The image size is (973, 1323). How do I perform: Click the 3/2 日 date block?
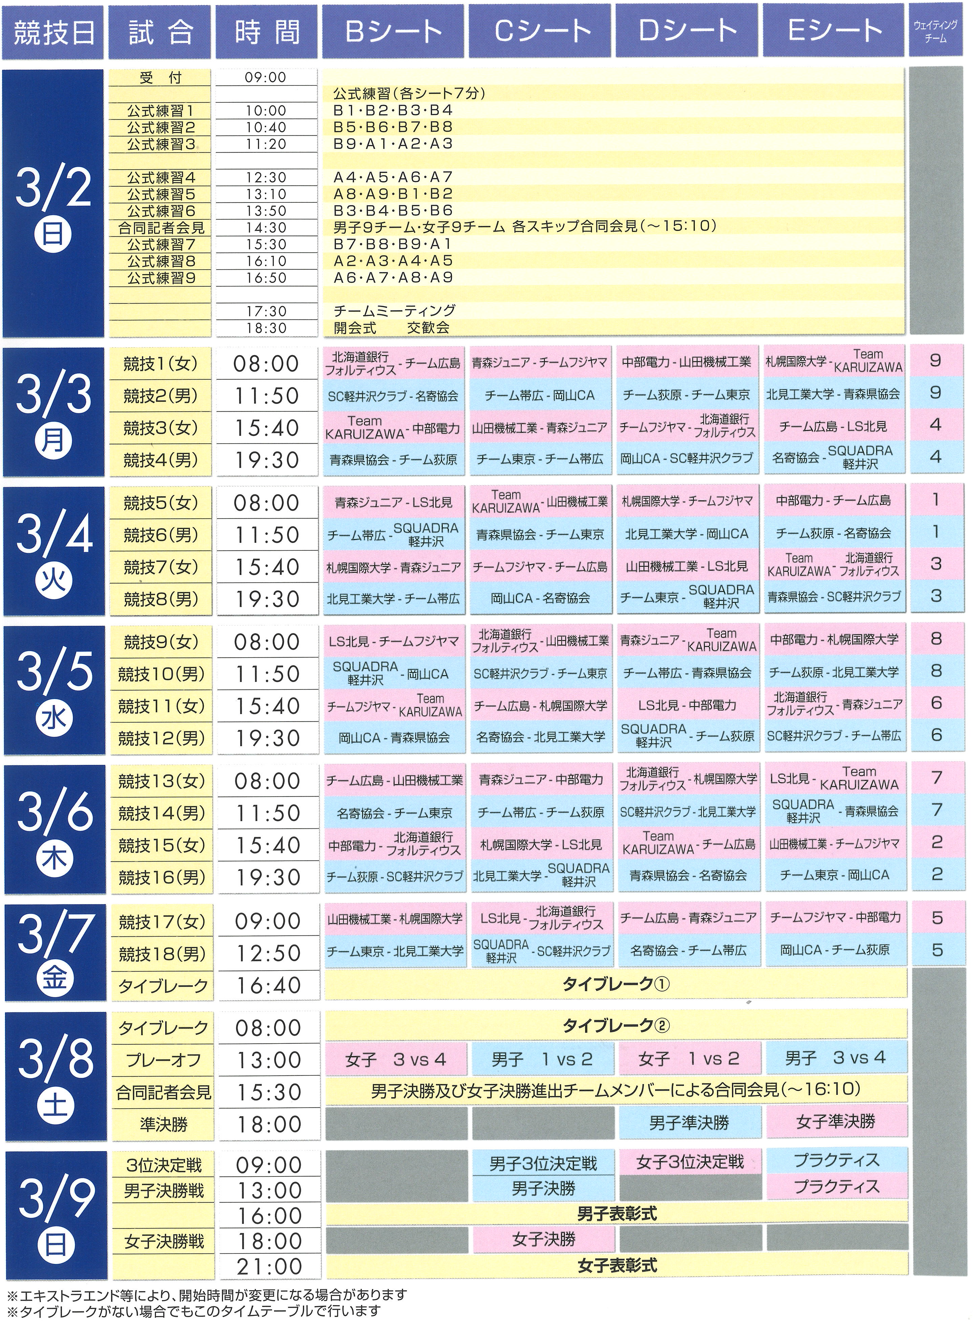tap(53, 203)
